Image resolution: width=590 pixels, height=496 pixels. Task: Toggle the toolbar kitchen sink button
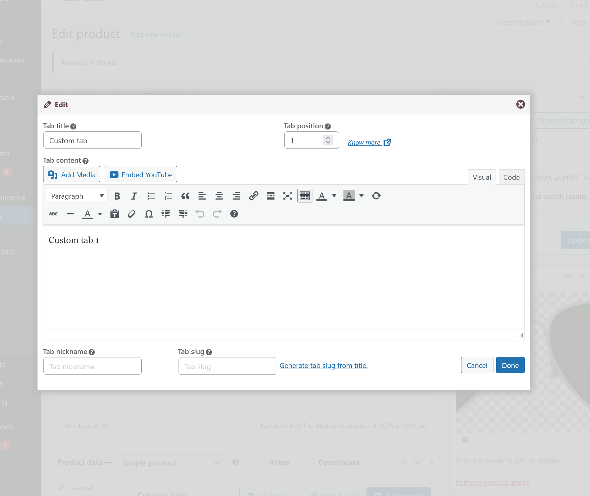coord(305,196)
